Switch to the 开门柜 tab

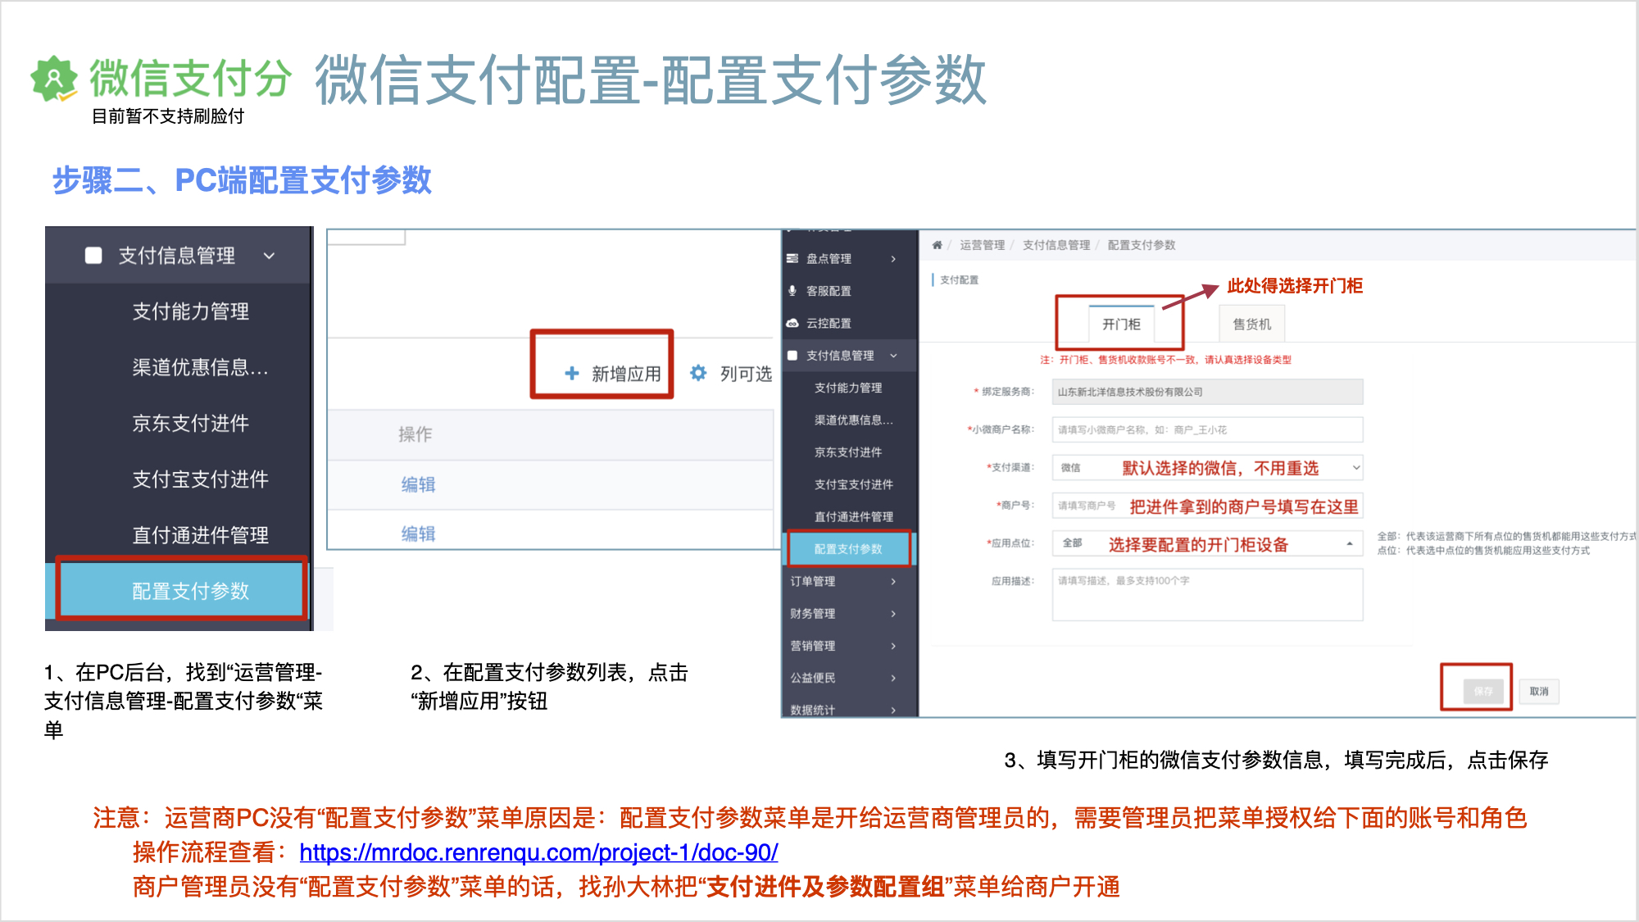point(1121,324)
